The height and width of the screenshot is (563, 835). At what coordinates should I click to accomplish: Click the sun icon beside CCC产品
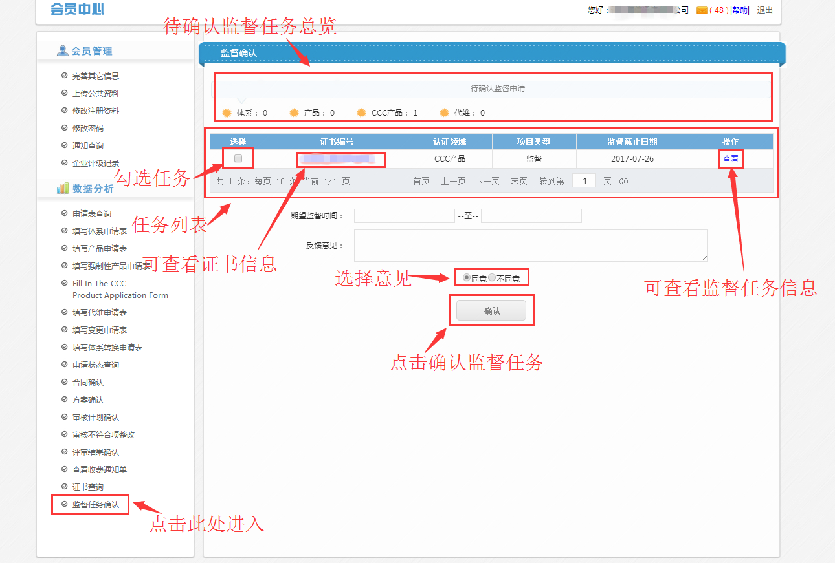coord(361,112)
